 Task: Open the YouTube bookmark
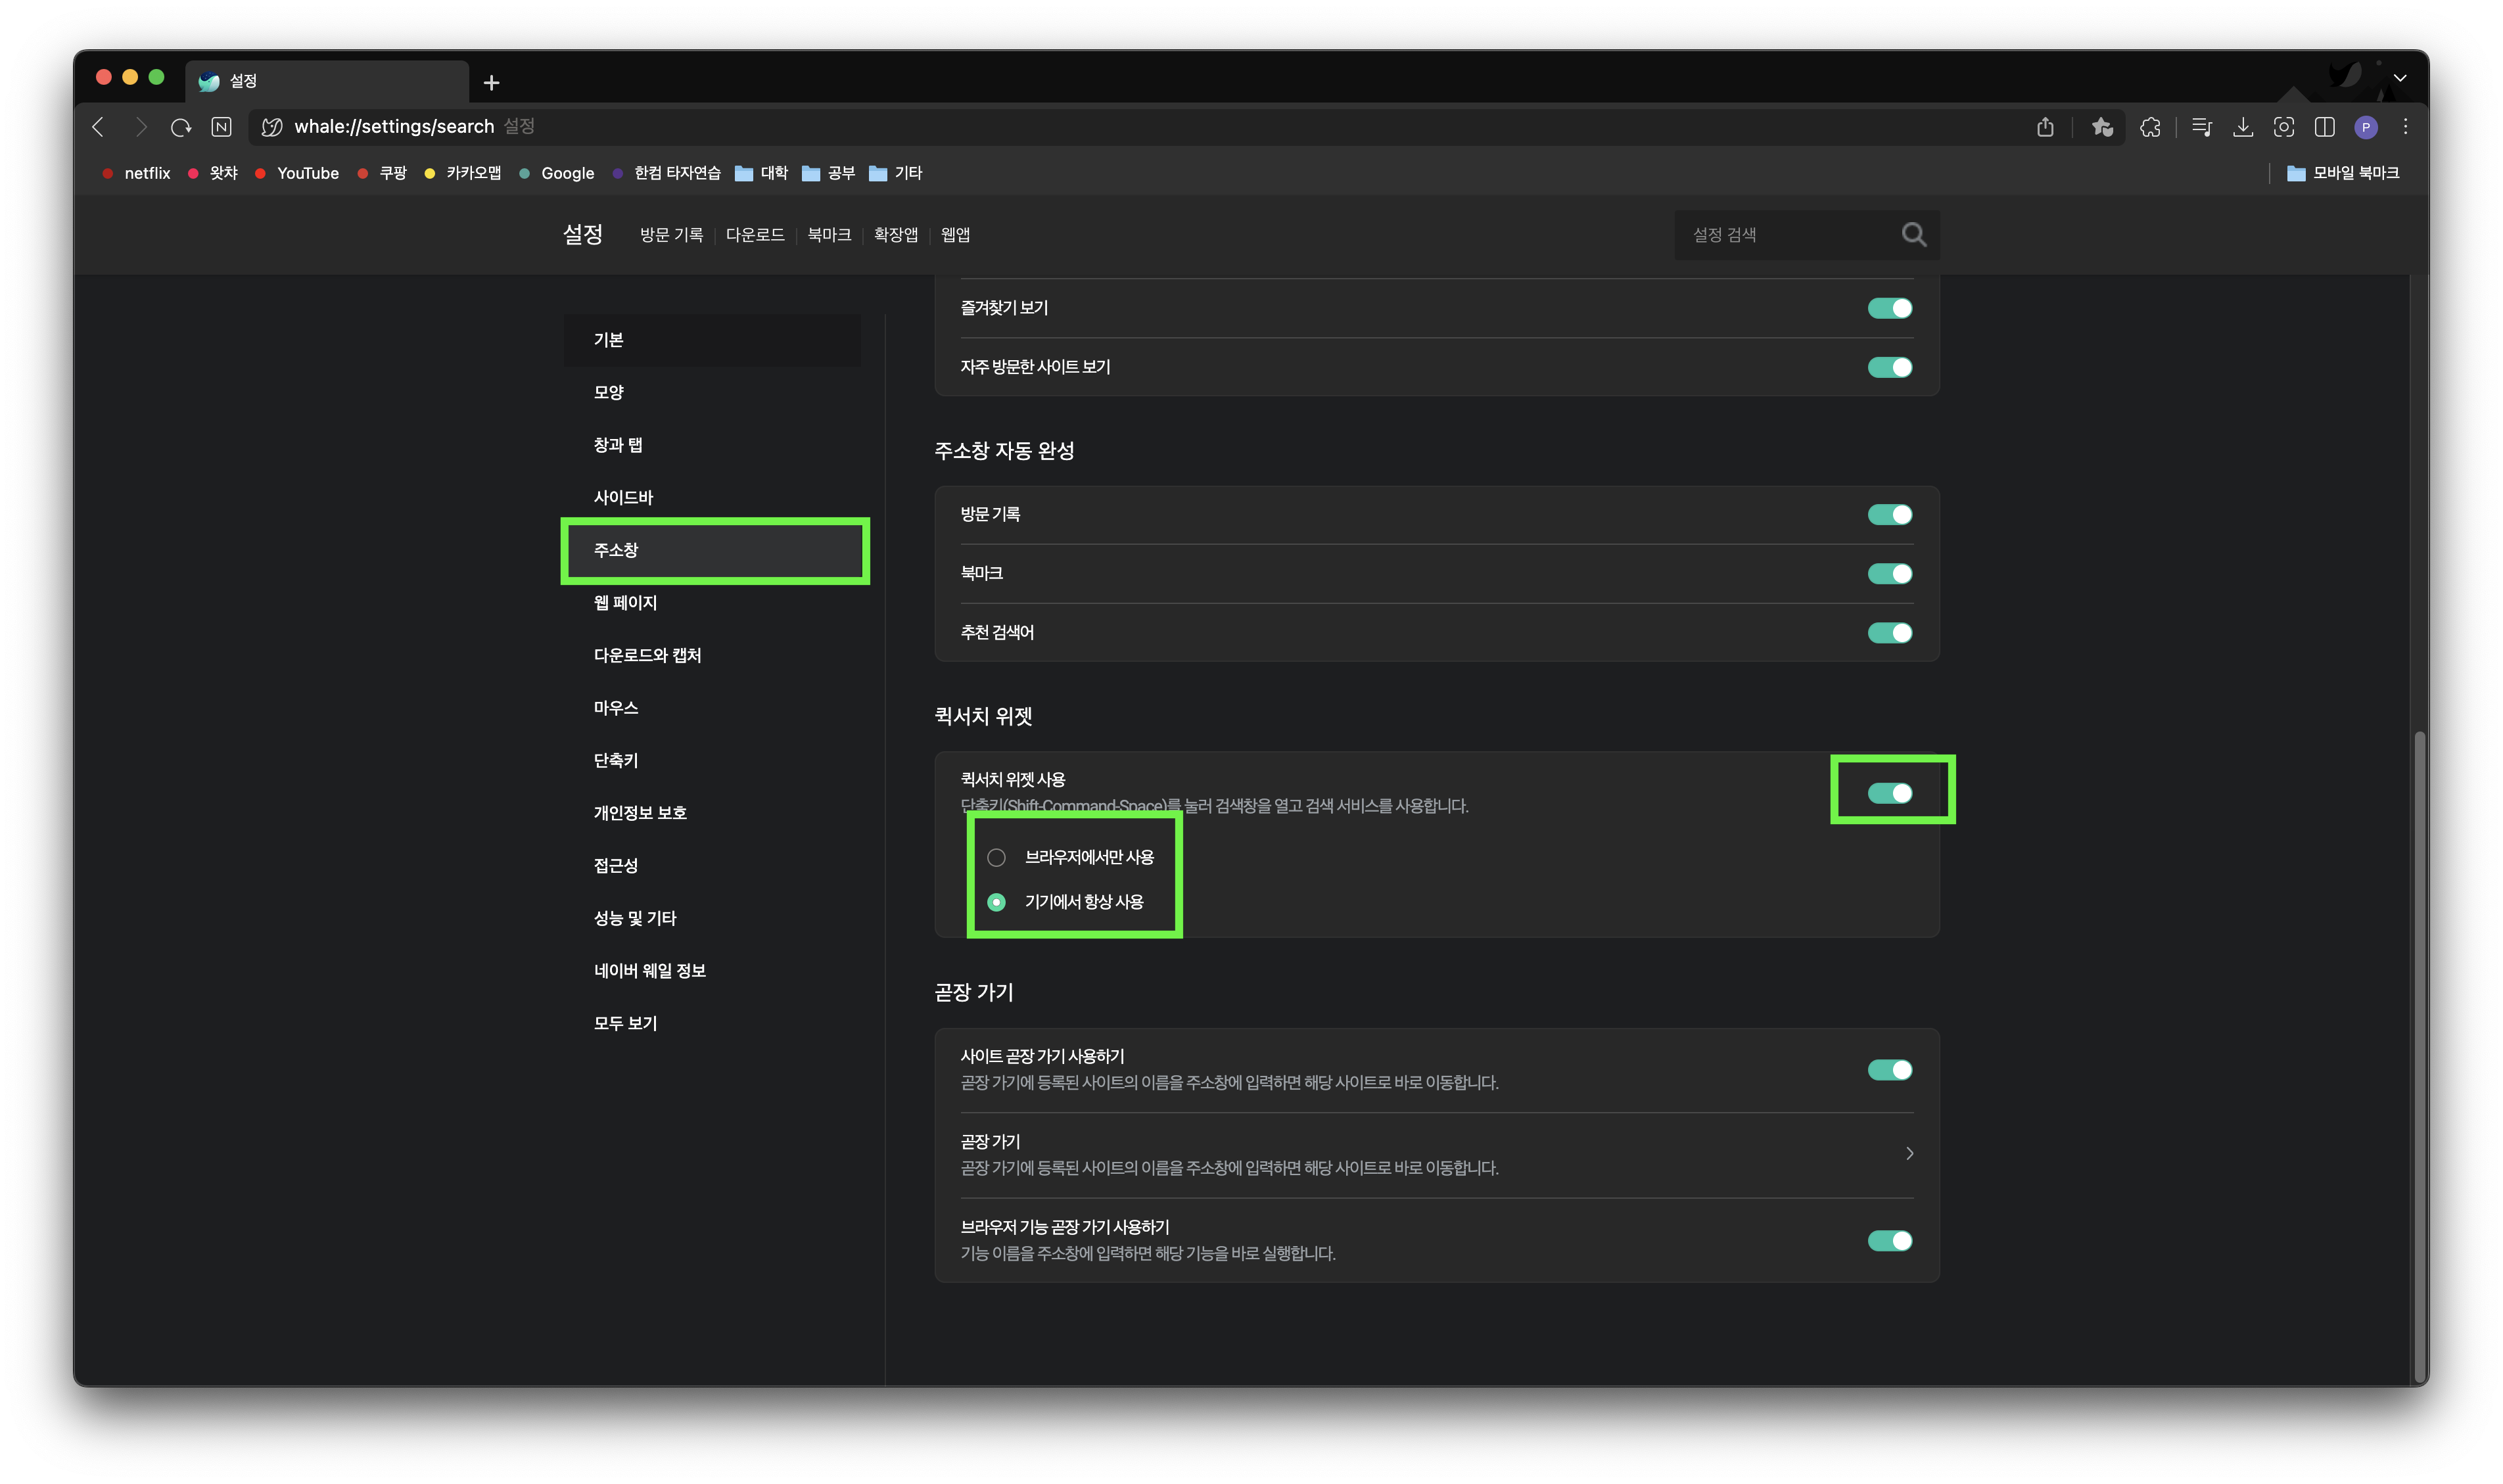pyautogui.click(x=297, y=173)
